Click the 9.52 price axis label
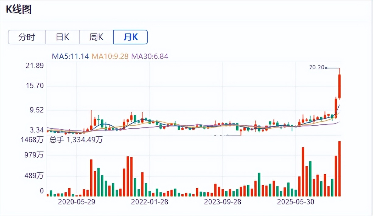373x216 pixels. click(x=37, y=110)
